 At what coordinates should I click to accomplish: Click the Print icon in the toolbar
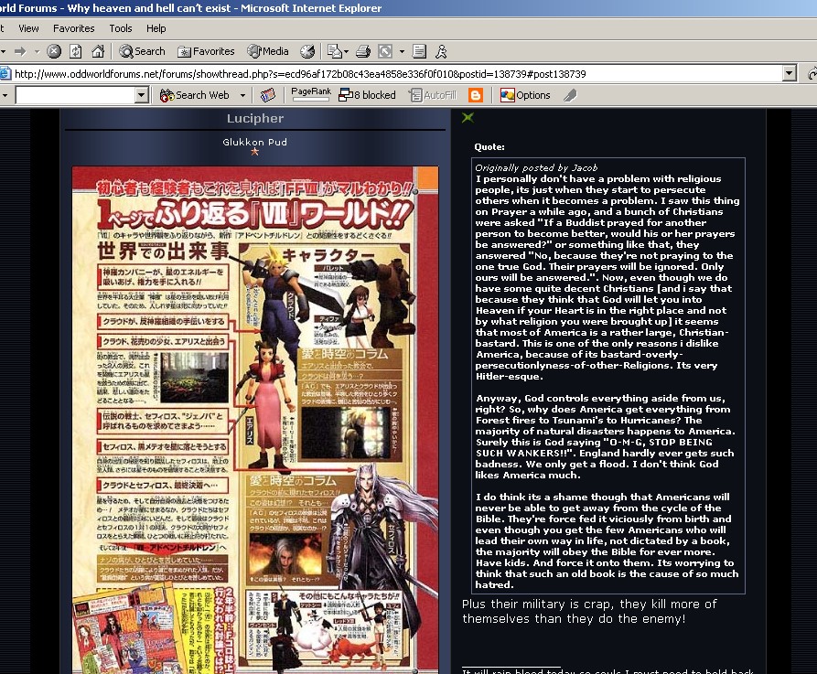click(363, 52)
